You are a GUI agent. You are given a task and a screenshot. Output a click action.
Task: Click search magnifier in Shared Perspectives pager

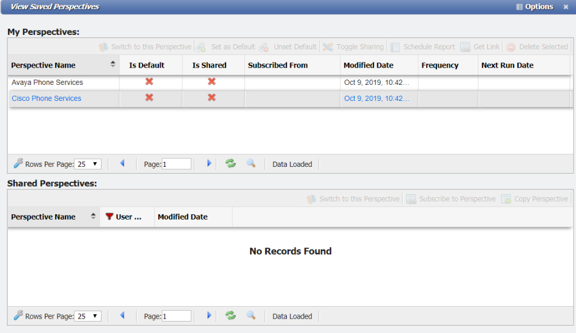pos(251,316)
